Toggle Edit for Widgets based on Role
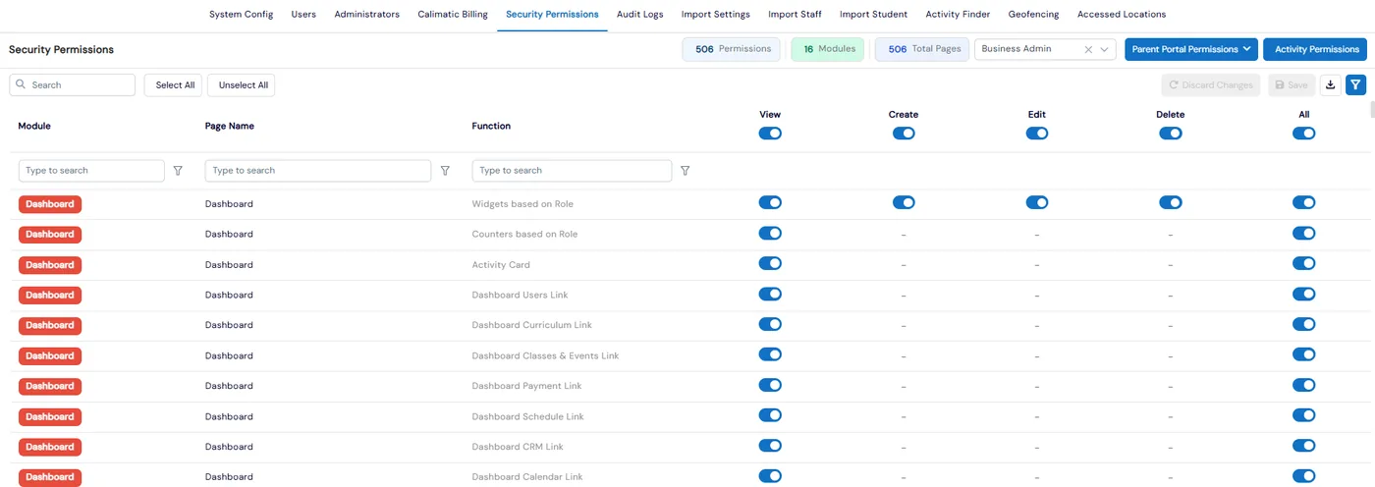The width and height of the screenshot is (1375, 487). pyautogui.click(x=1037, y=203)
